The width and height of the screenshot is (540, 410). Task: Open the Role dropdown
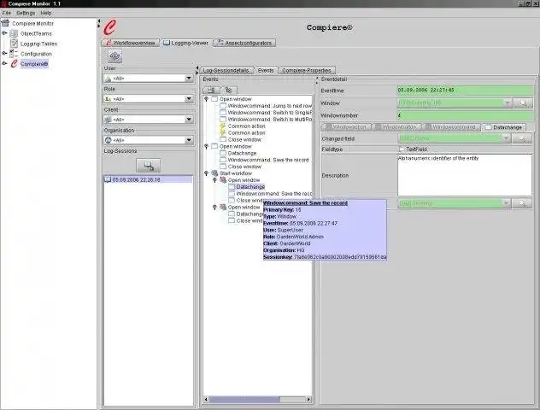click(x=189, y=99)
